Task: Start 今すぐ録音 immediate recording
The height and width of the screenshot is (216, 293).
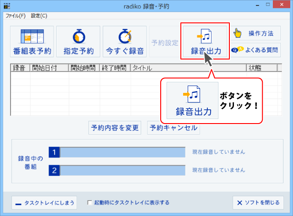Action: [125, 42]
